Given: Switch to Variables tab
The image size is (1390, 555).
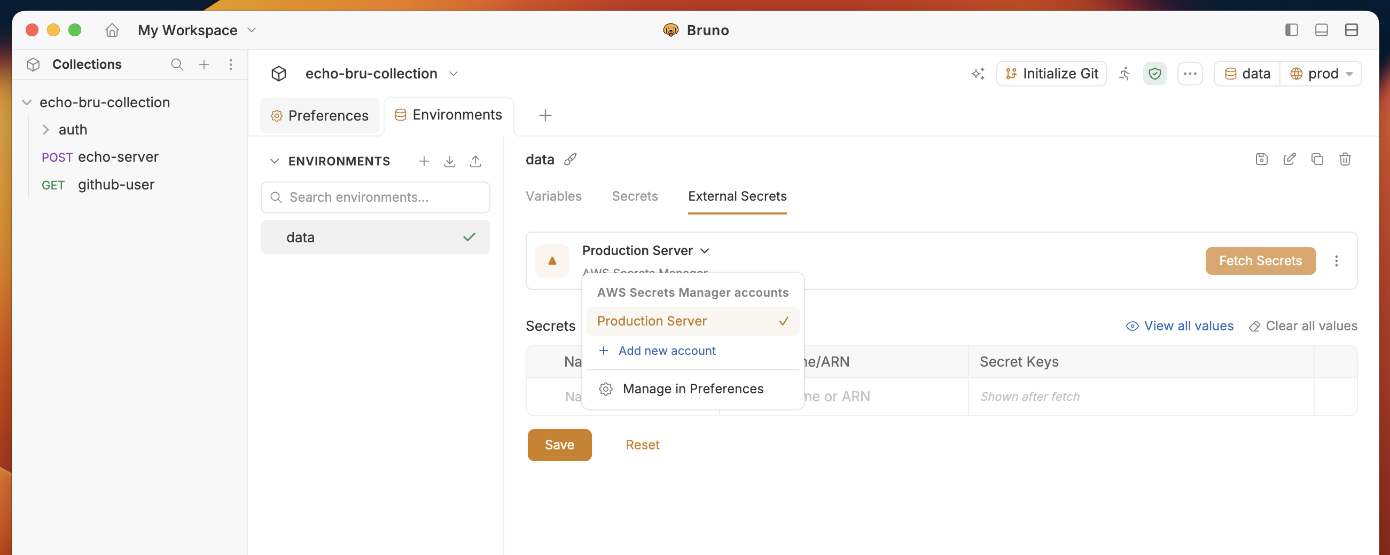Looking at the screenshot, I should coord(553,196).
